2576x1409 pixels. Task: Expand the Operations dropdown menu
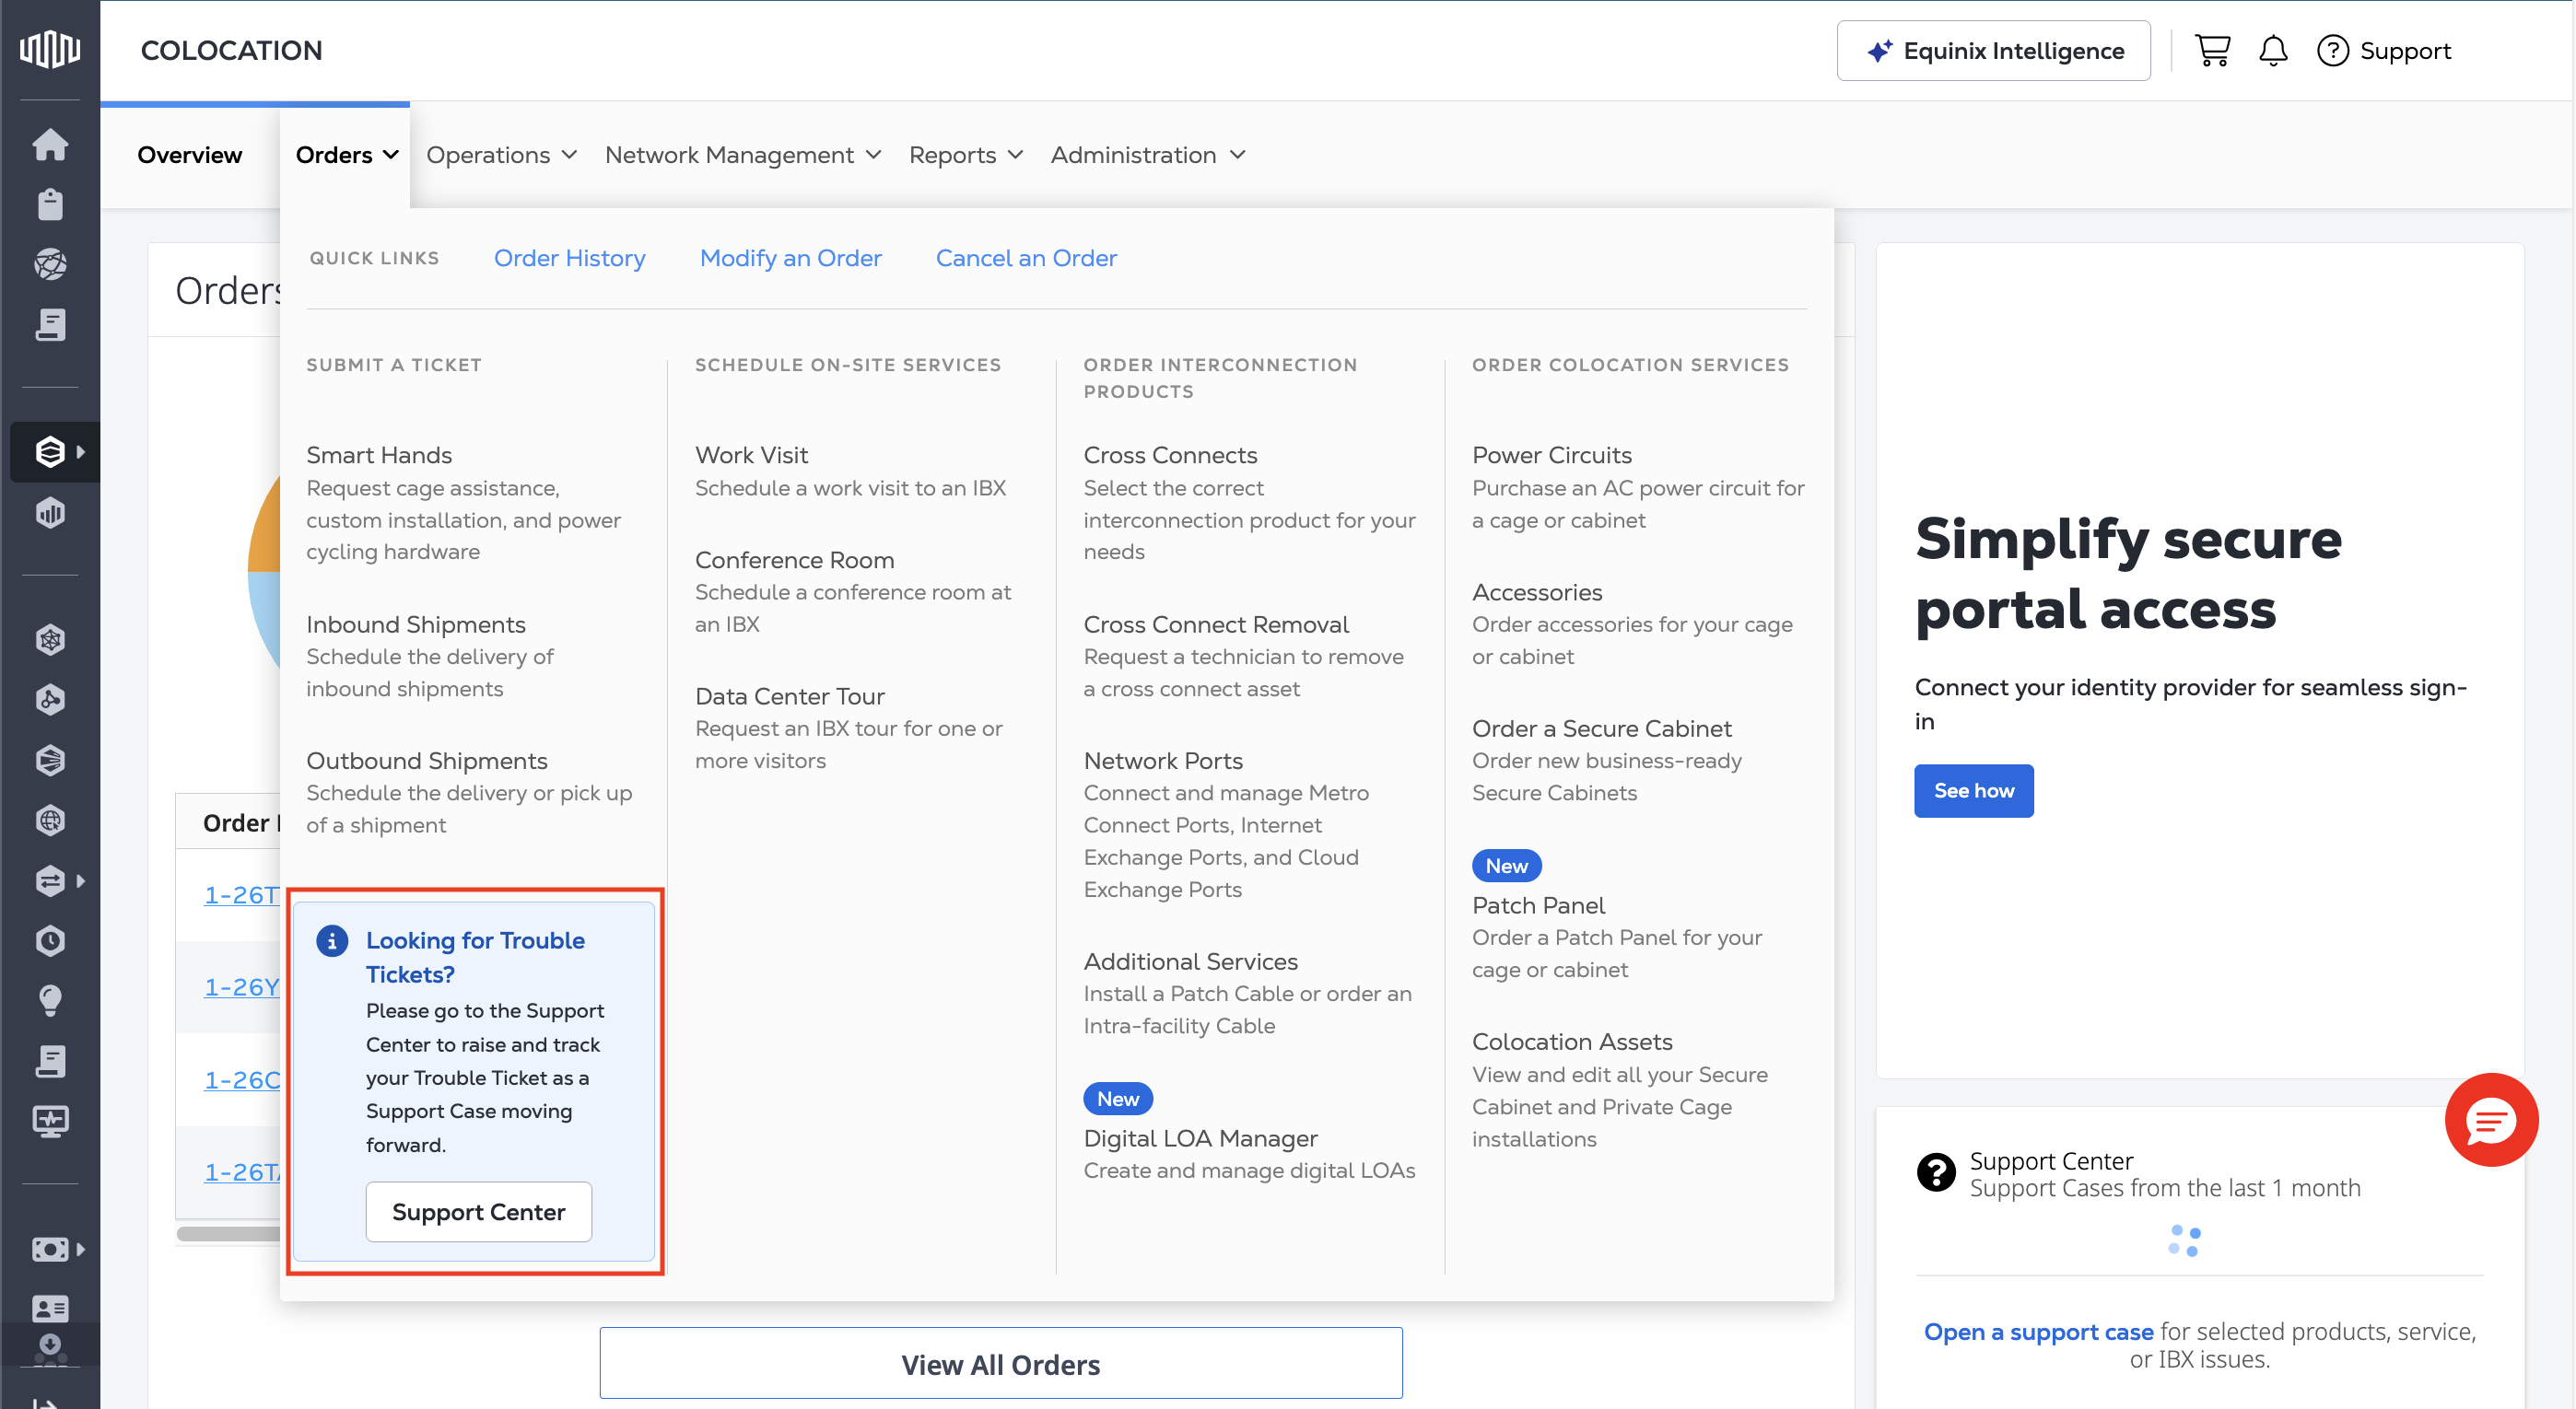(501, 155)
